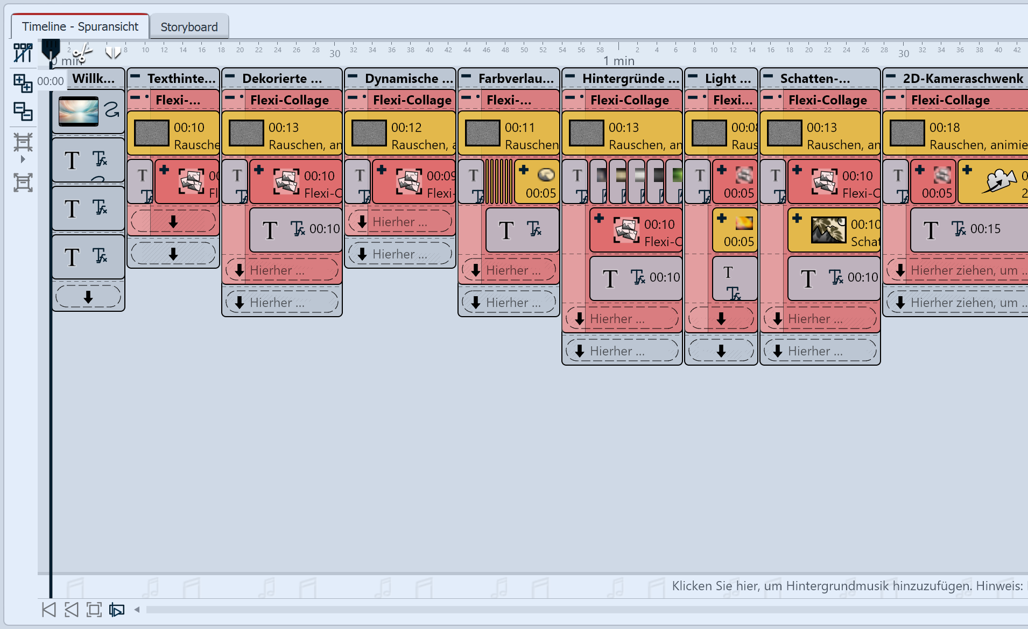The width and height of the screenshot is (1028, 629).
Task: Switch to the Storyboard tab
Action: 189,27
